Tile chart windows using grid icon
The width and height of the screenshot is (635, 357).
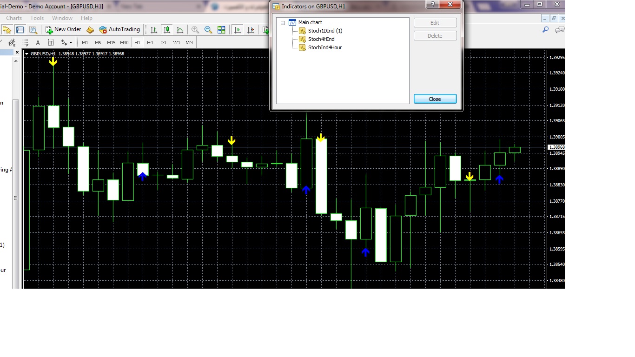221,30
